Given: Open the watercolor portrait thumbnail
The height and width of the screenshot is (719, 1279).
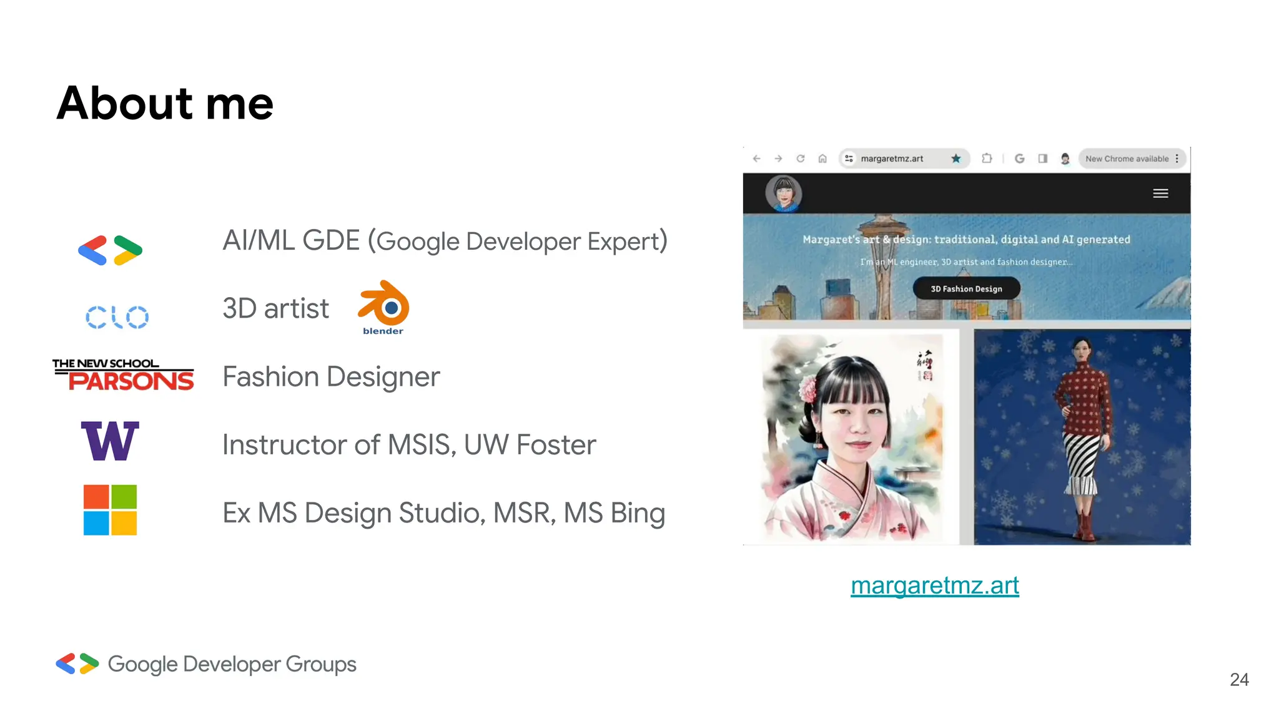Looking at the screenshot, I should pyautogui.click(x=852, y=438).
